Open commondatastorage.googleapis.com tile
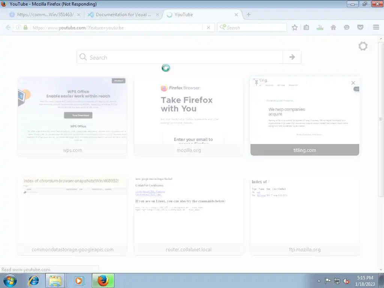Viewport: 384px width, 288px height. click(x=72, y=216)
